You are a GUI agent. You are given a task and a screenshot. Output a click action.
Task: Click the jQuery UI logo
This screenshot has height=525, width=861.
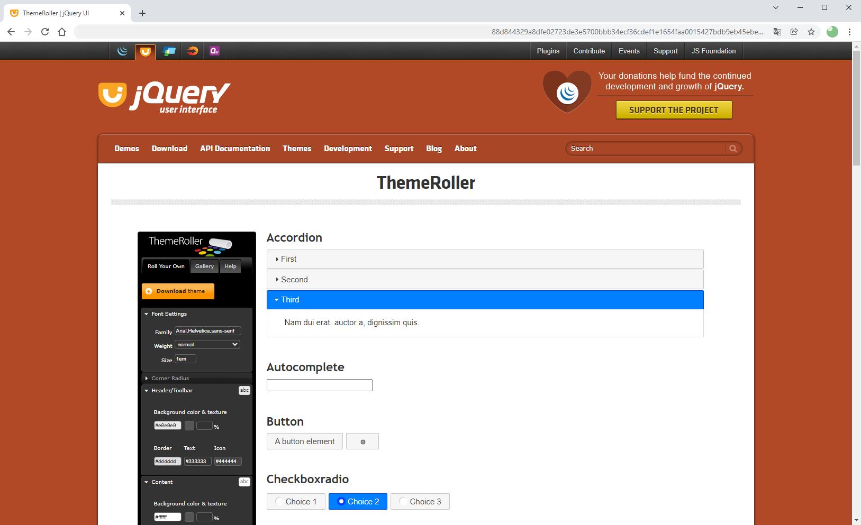point(165,98)
